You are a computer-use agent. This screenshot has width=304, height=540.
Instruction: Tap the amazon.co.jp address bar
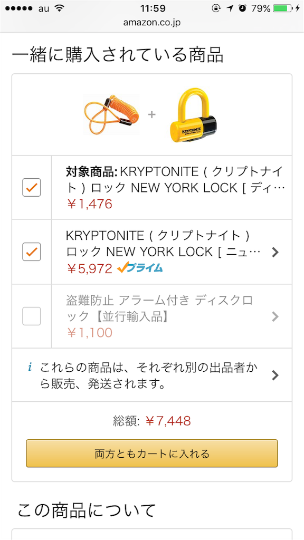coord(152,23)
